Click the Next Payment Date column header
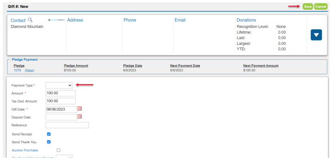Image resolution: width=333 pixels, height=161 pixels. pyautogui.click(x=185, y=66)
